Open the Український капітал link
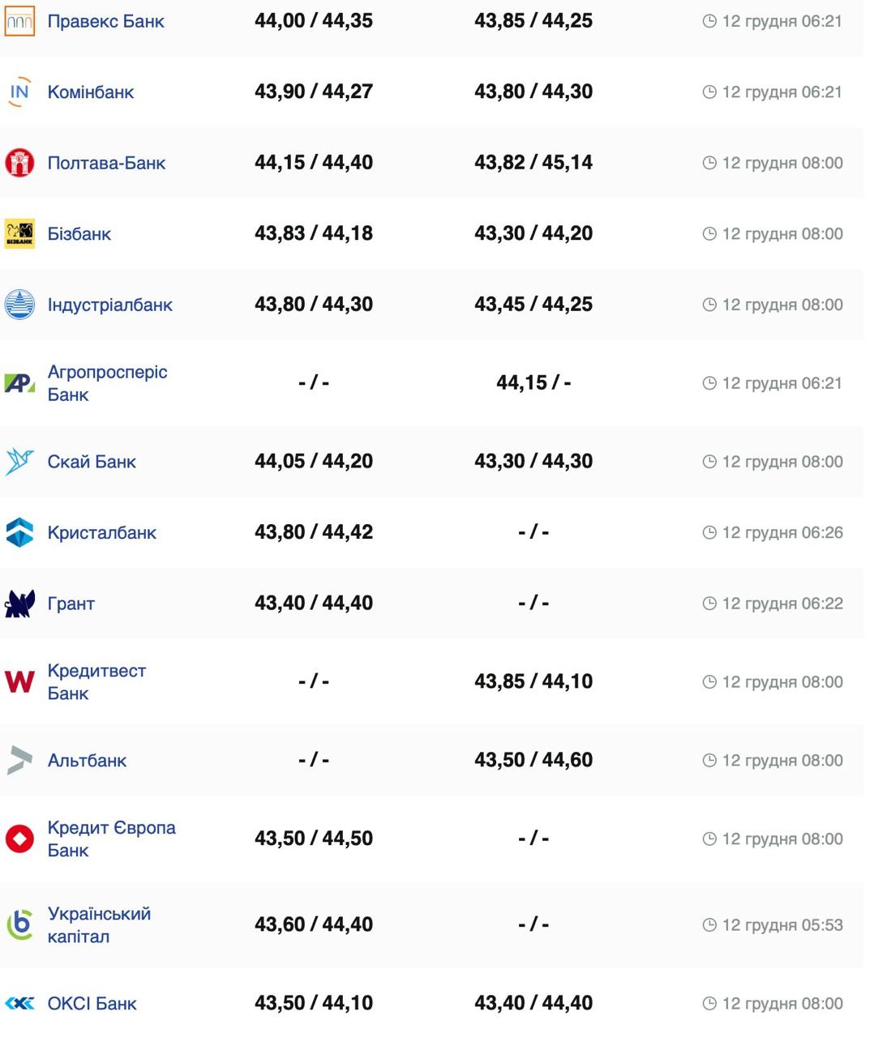Viewport: 891px width, 1037px height. point(99,925)
